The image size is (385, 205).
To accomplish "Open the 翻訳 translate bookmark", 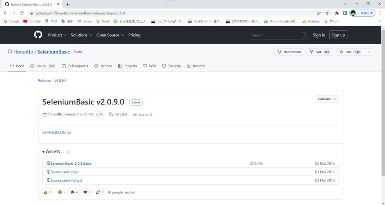I will point(67,21).
